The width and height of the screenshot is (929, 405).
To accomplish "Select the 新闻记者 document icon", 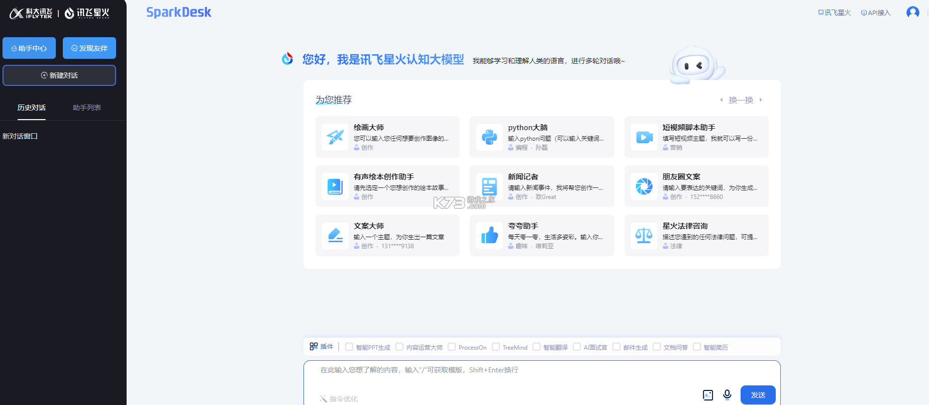I will coord(489,186).
